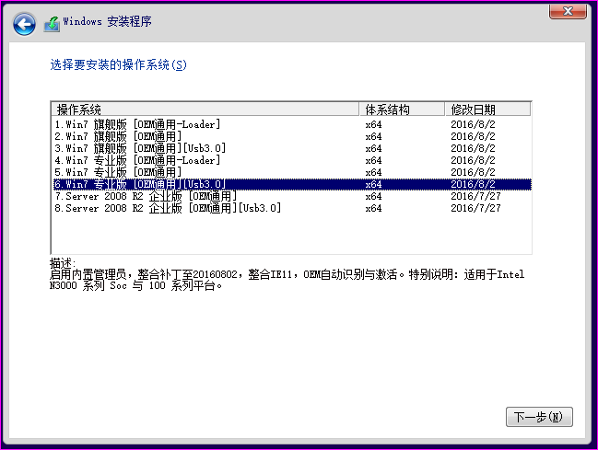
Task: Click the 选择要安装的操作系统(S) label
Action: pos(118,64)
